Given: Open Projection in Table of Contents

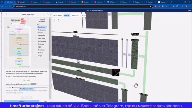Looking at the screenshot, I should point(41,44).
